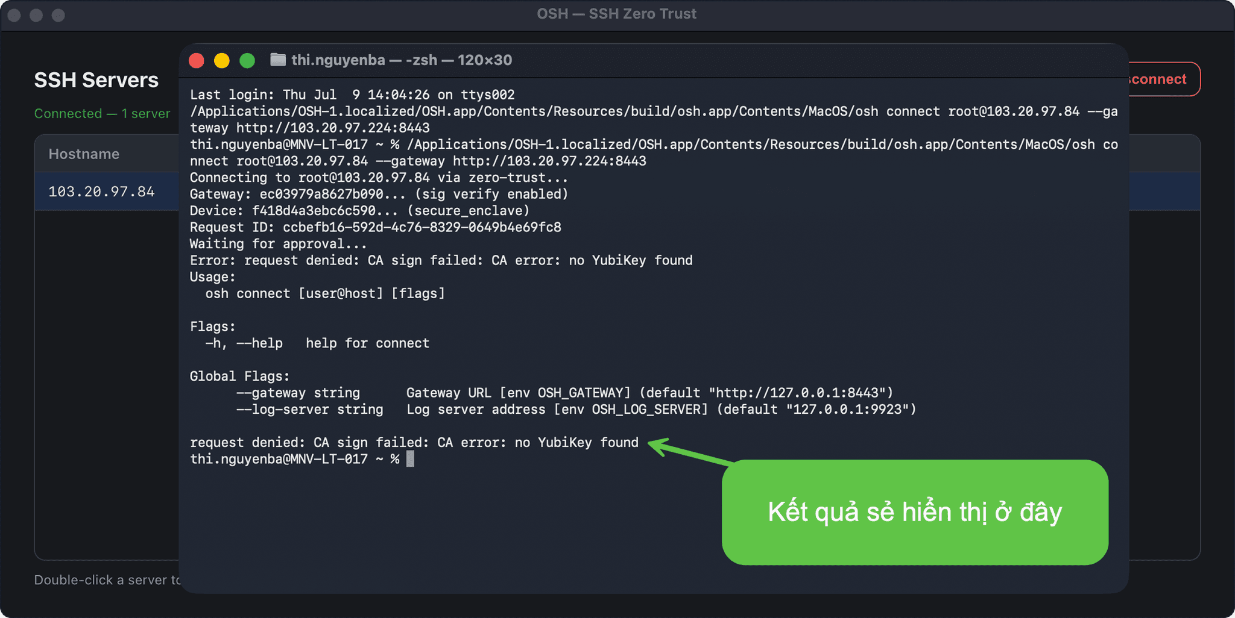Click the 'Waiting for approval...' line

(278, 243)
